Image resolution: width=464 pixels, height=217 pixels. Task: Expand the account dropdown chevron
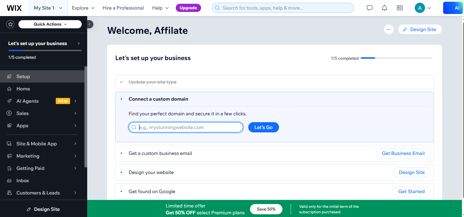429,8
